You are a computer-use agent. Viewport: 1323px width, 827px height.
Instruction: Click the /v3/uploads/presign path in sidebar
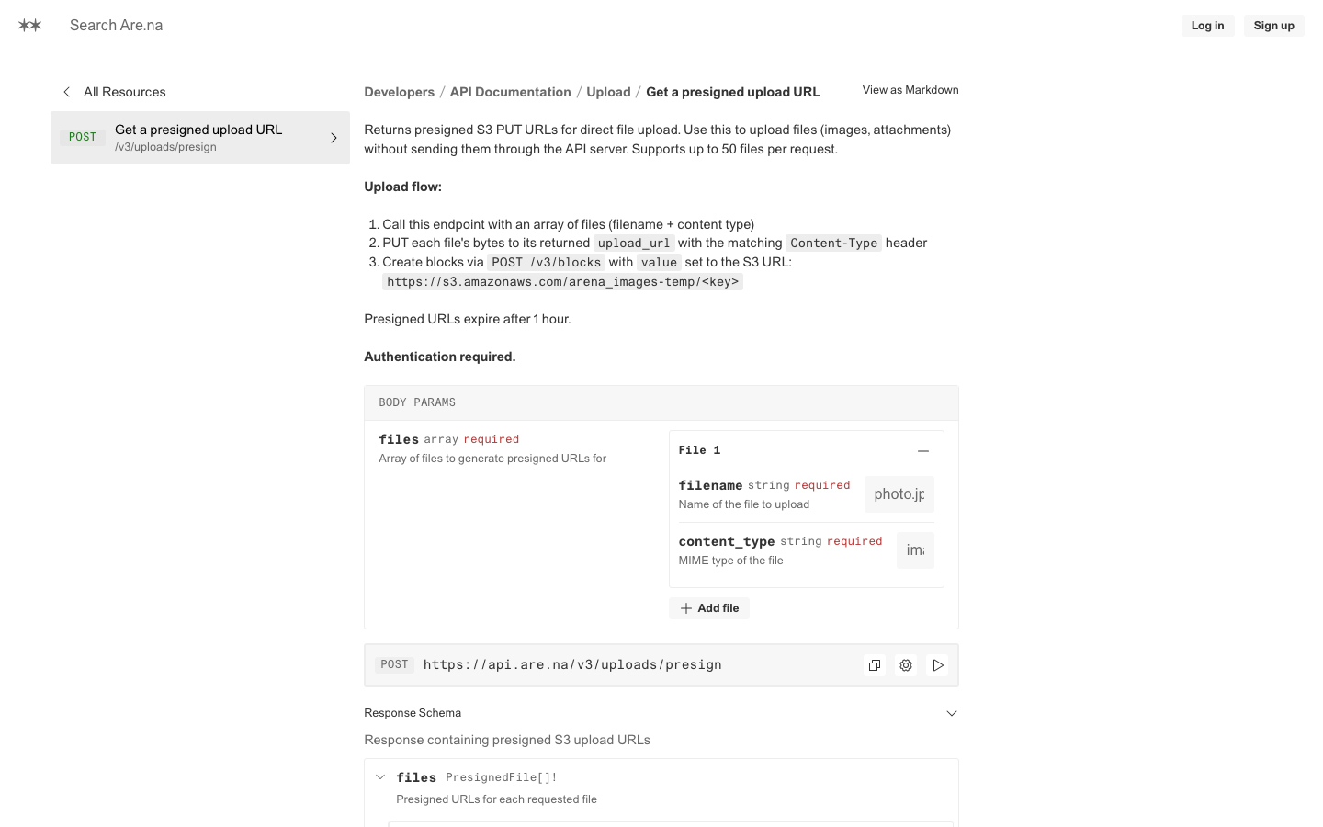tap(165, 147)
